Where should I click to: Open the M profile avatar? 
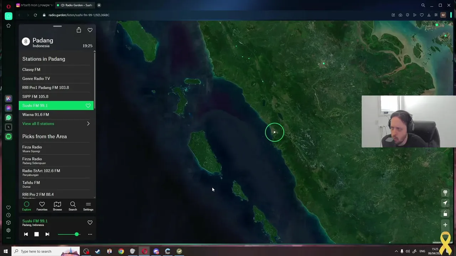click(443, 15)
